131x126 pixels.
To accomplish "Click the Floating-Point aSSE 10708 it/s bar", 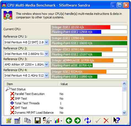I will pos(72,65).
